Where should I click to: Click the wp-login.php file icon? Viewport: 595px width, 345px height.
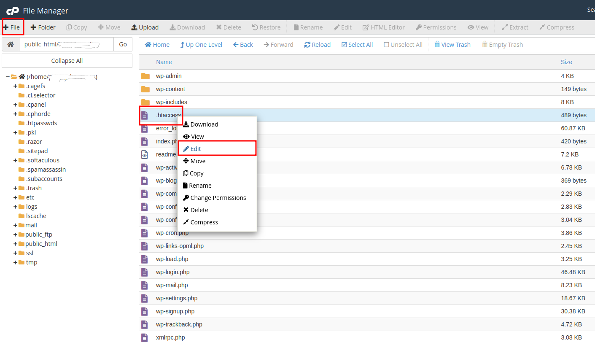[x=145, y=272]
